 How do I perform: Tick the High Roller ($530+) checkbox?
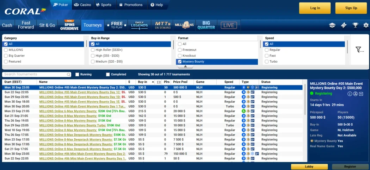coord(93,50)
